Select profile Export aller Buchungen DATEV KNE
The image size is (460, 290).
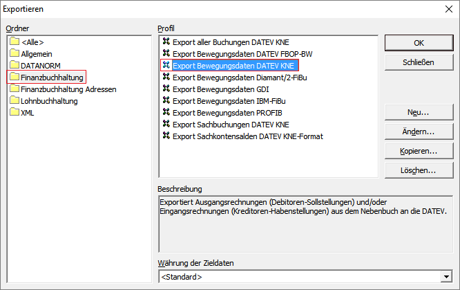tap(231, 42)
